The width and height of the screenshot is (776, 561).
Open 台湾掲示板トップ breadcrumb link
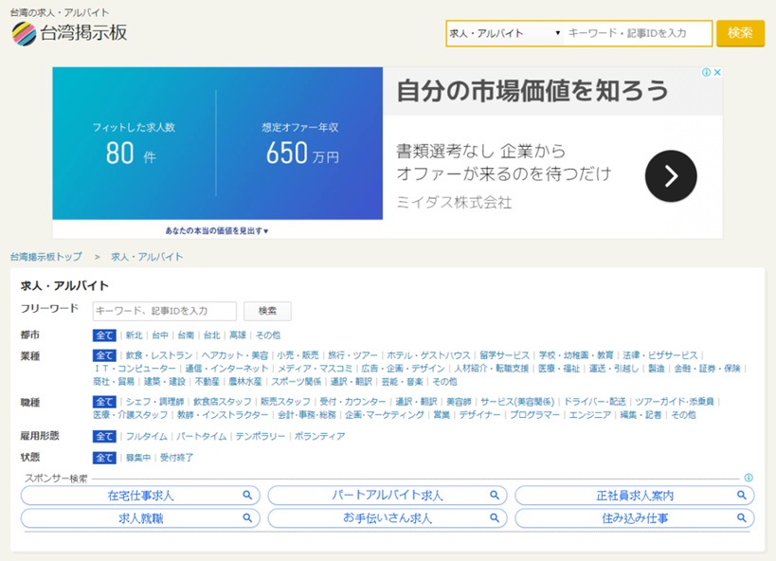(45, 257)
